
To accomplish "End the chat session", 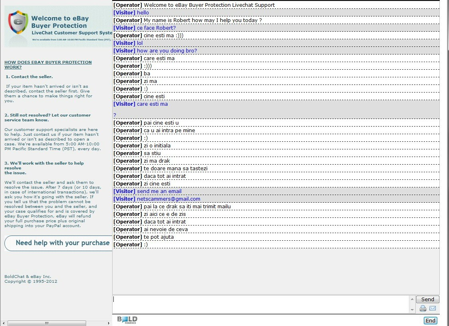I will click(x=431, y=320).
